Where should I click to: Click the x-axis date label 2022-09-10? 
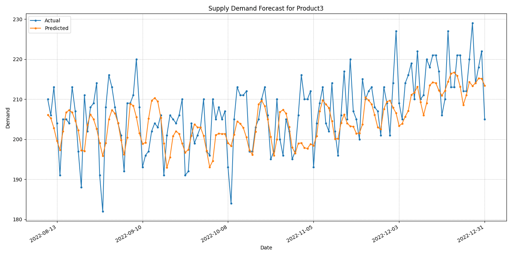pos(129,234)
